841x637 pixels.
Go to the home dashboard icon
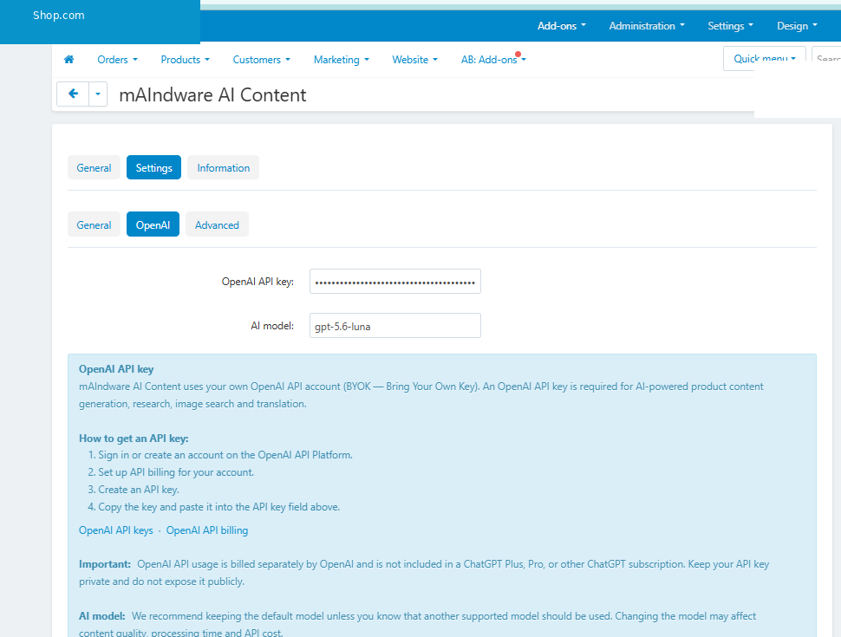[68, 60]
